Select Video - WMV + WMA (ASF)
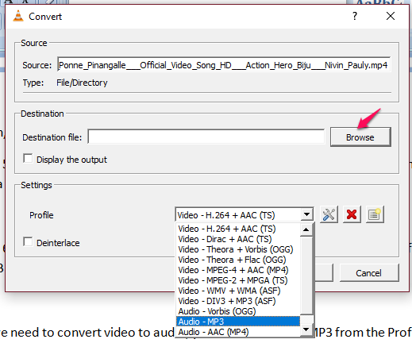Screen dimensions: 412x343 [x=238, y=291]
